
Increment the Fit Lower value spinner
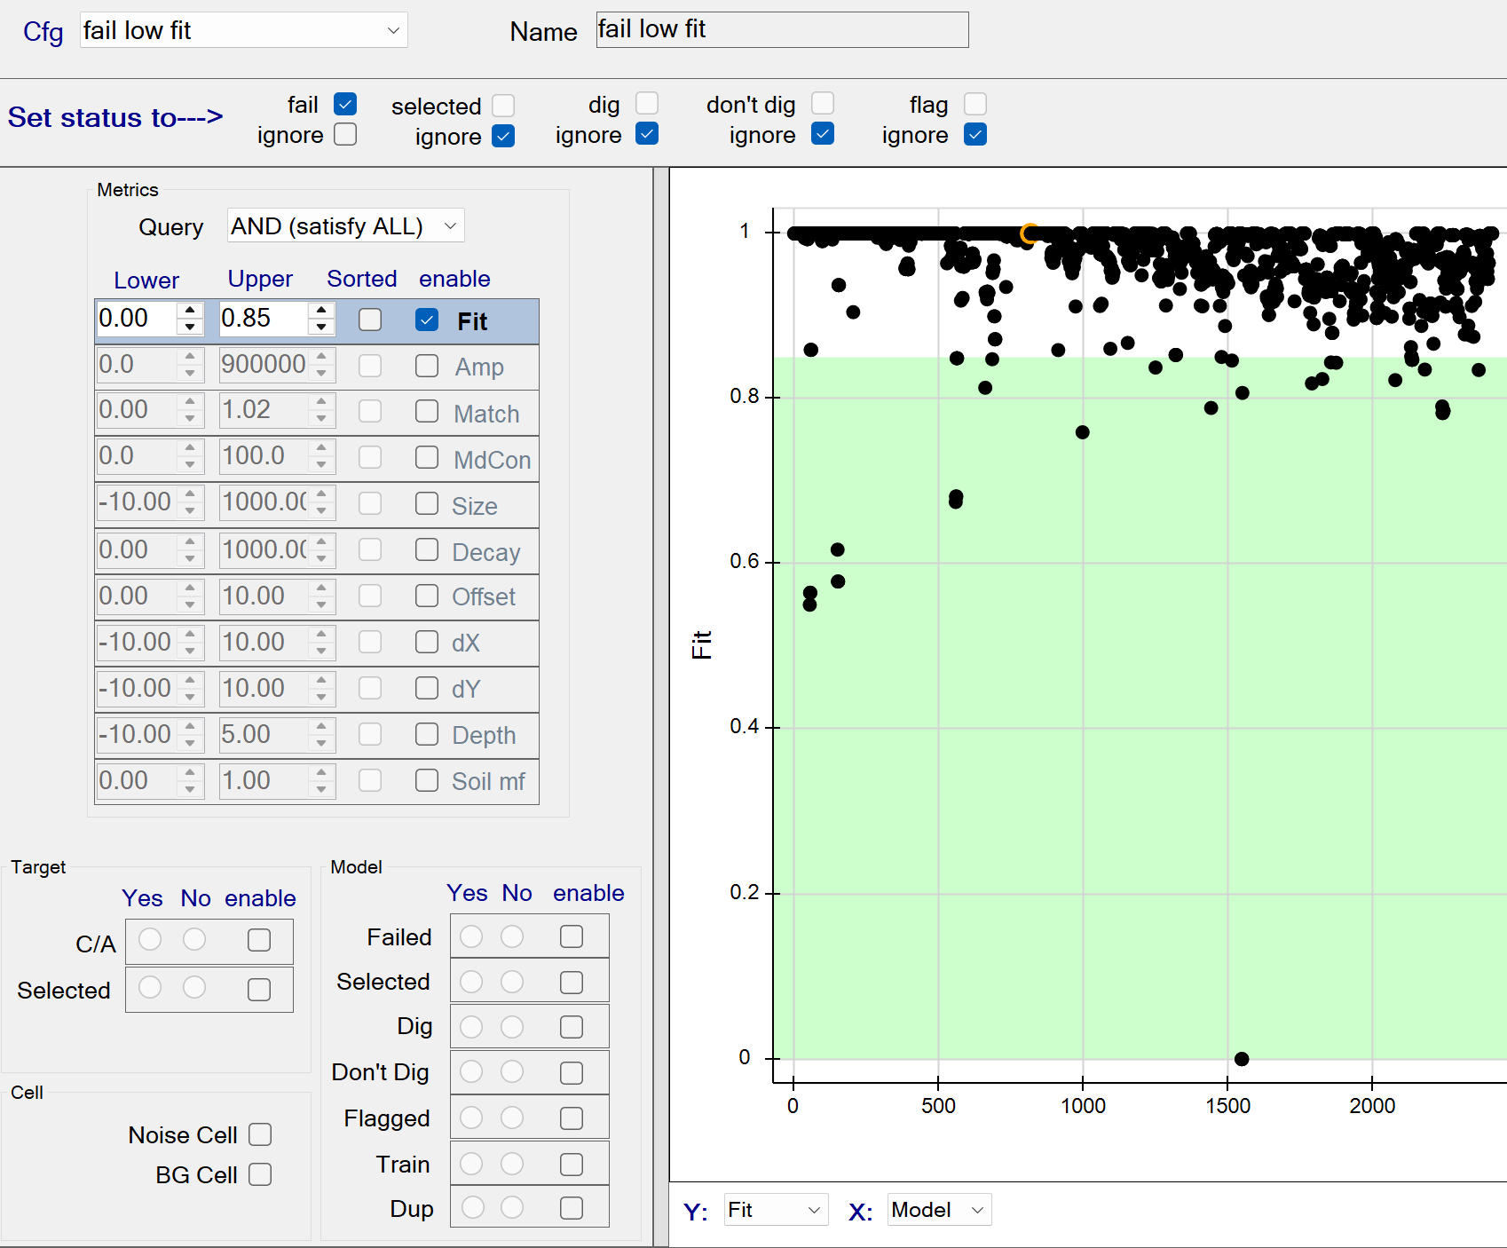click(190, 311)
